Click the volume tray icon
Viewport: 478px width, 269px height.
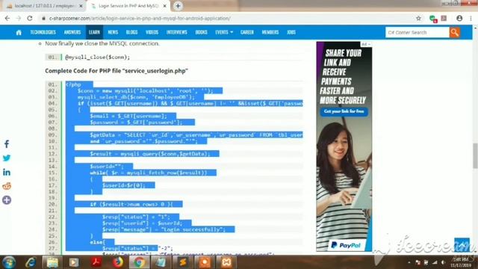(x=444, y=262)
